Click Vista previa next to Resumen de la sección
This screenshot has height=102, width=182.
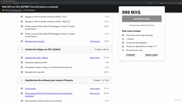pos(95,41)
